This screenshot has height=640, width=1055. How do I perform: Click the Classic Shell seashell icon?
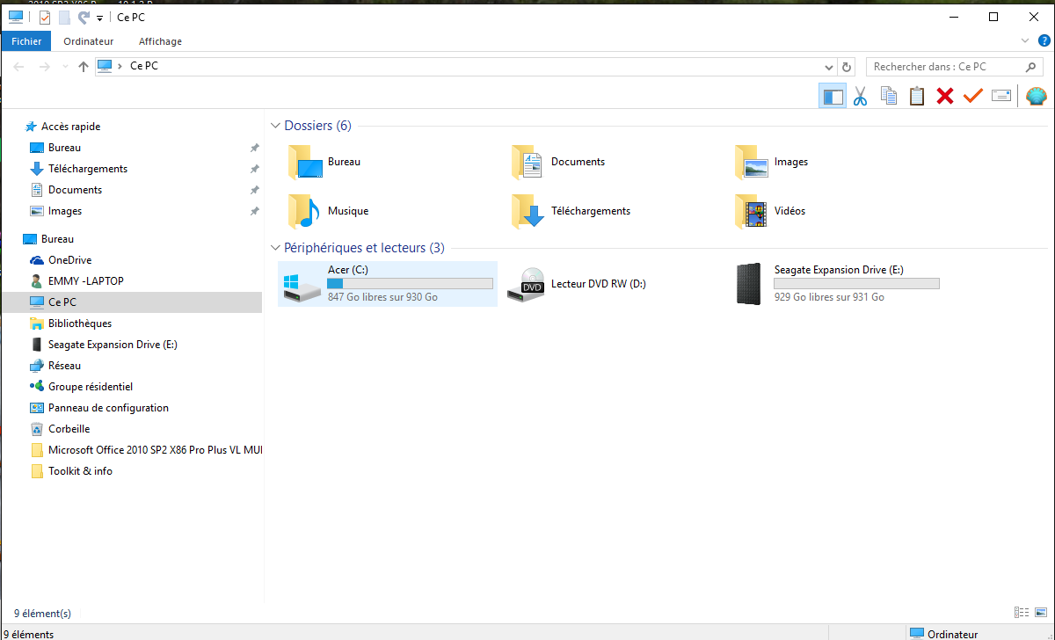point(1037,96)
